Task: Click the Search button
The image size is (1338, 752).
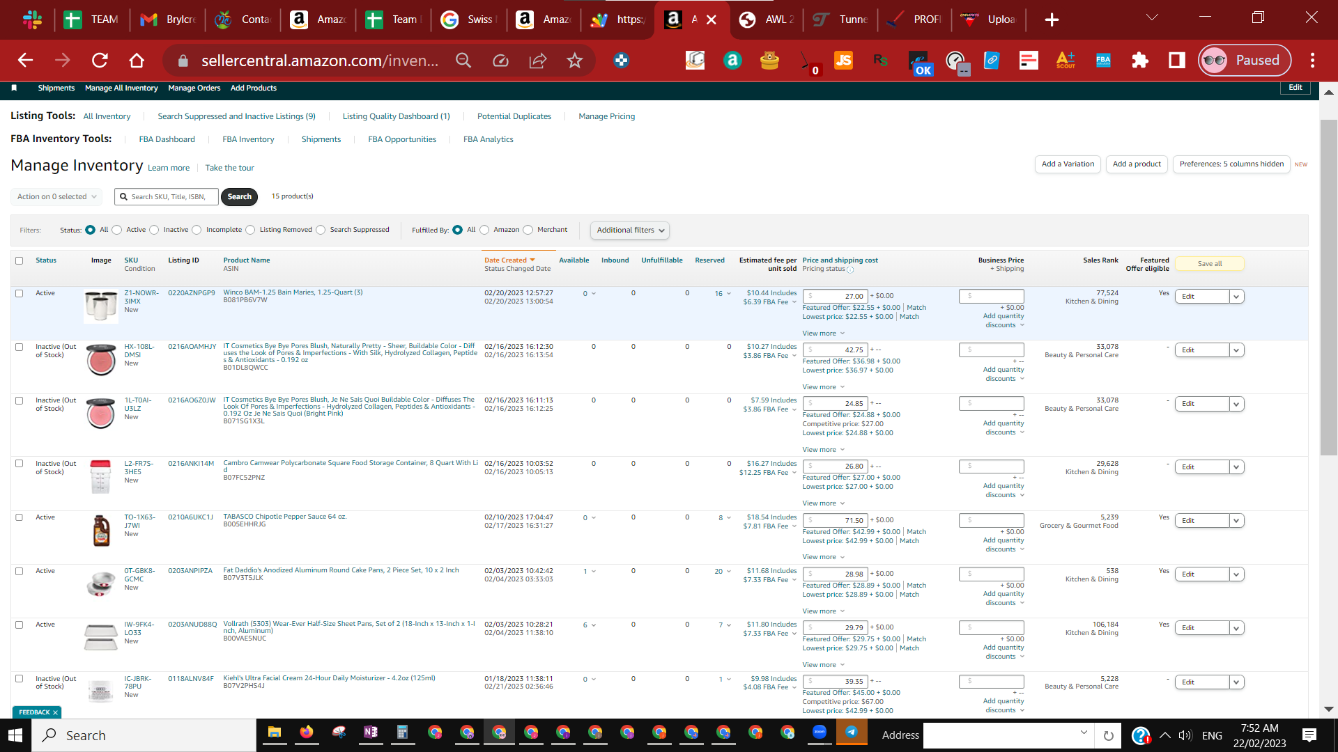Action: tap(239, 197)
